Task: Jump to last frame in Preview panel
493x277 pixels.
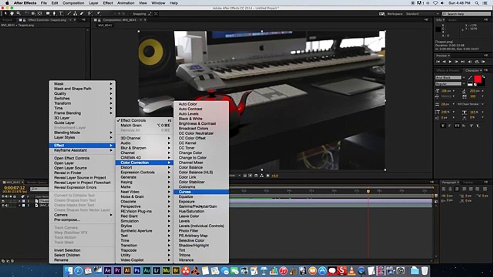Action: tap(463, 62)
